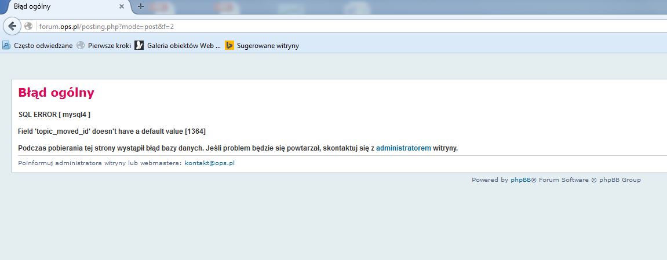
Task: Click the Pierwsze kroki globe icon
Action: 81,46
